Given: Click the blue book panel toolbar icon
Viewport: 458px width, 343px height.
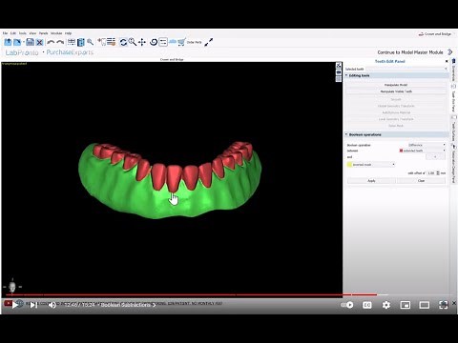Looking at the screenshot, I should 81,42.
